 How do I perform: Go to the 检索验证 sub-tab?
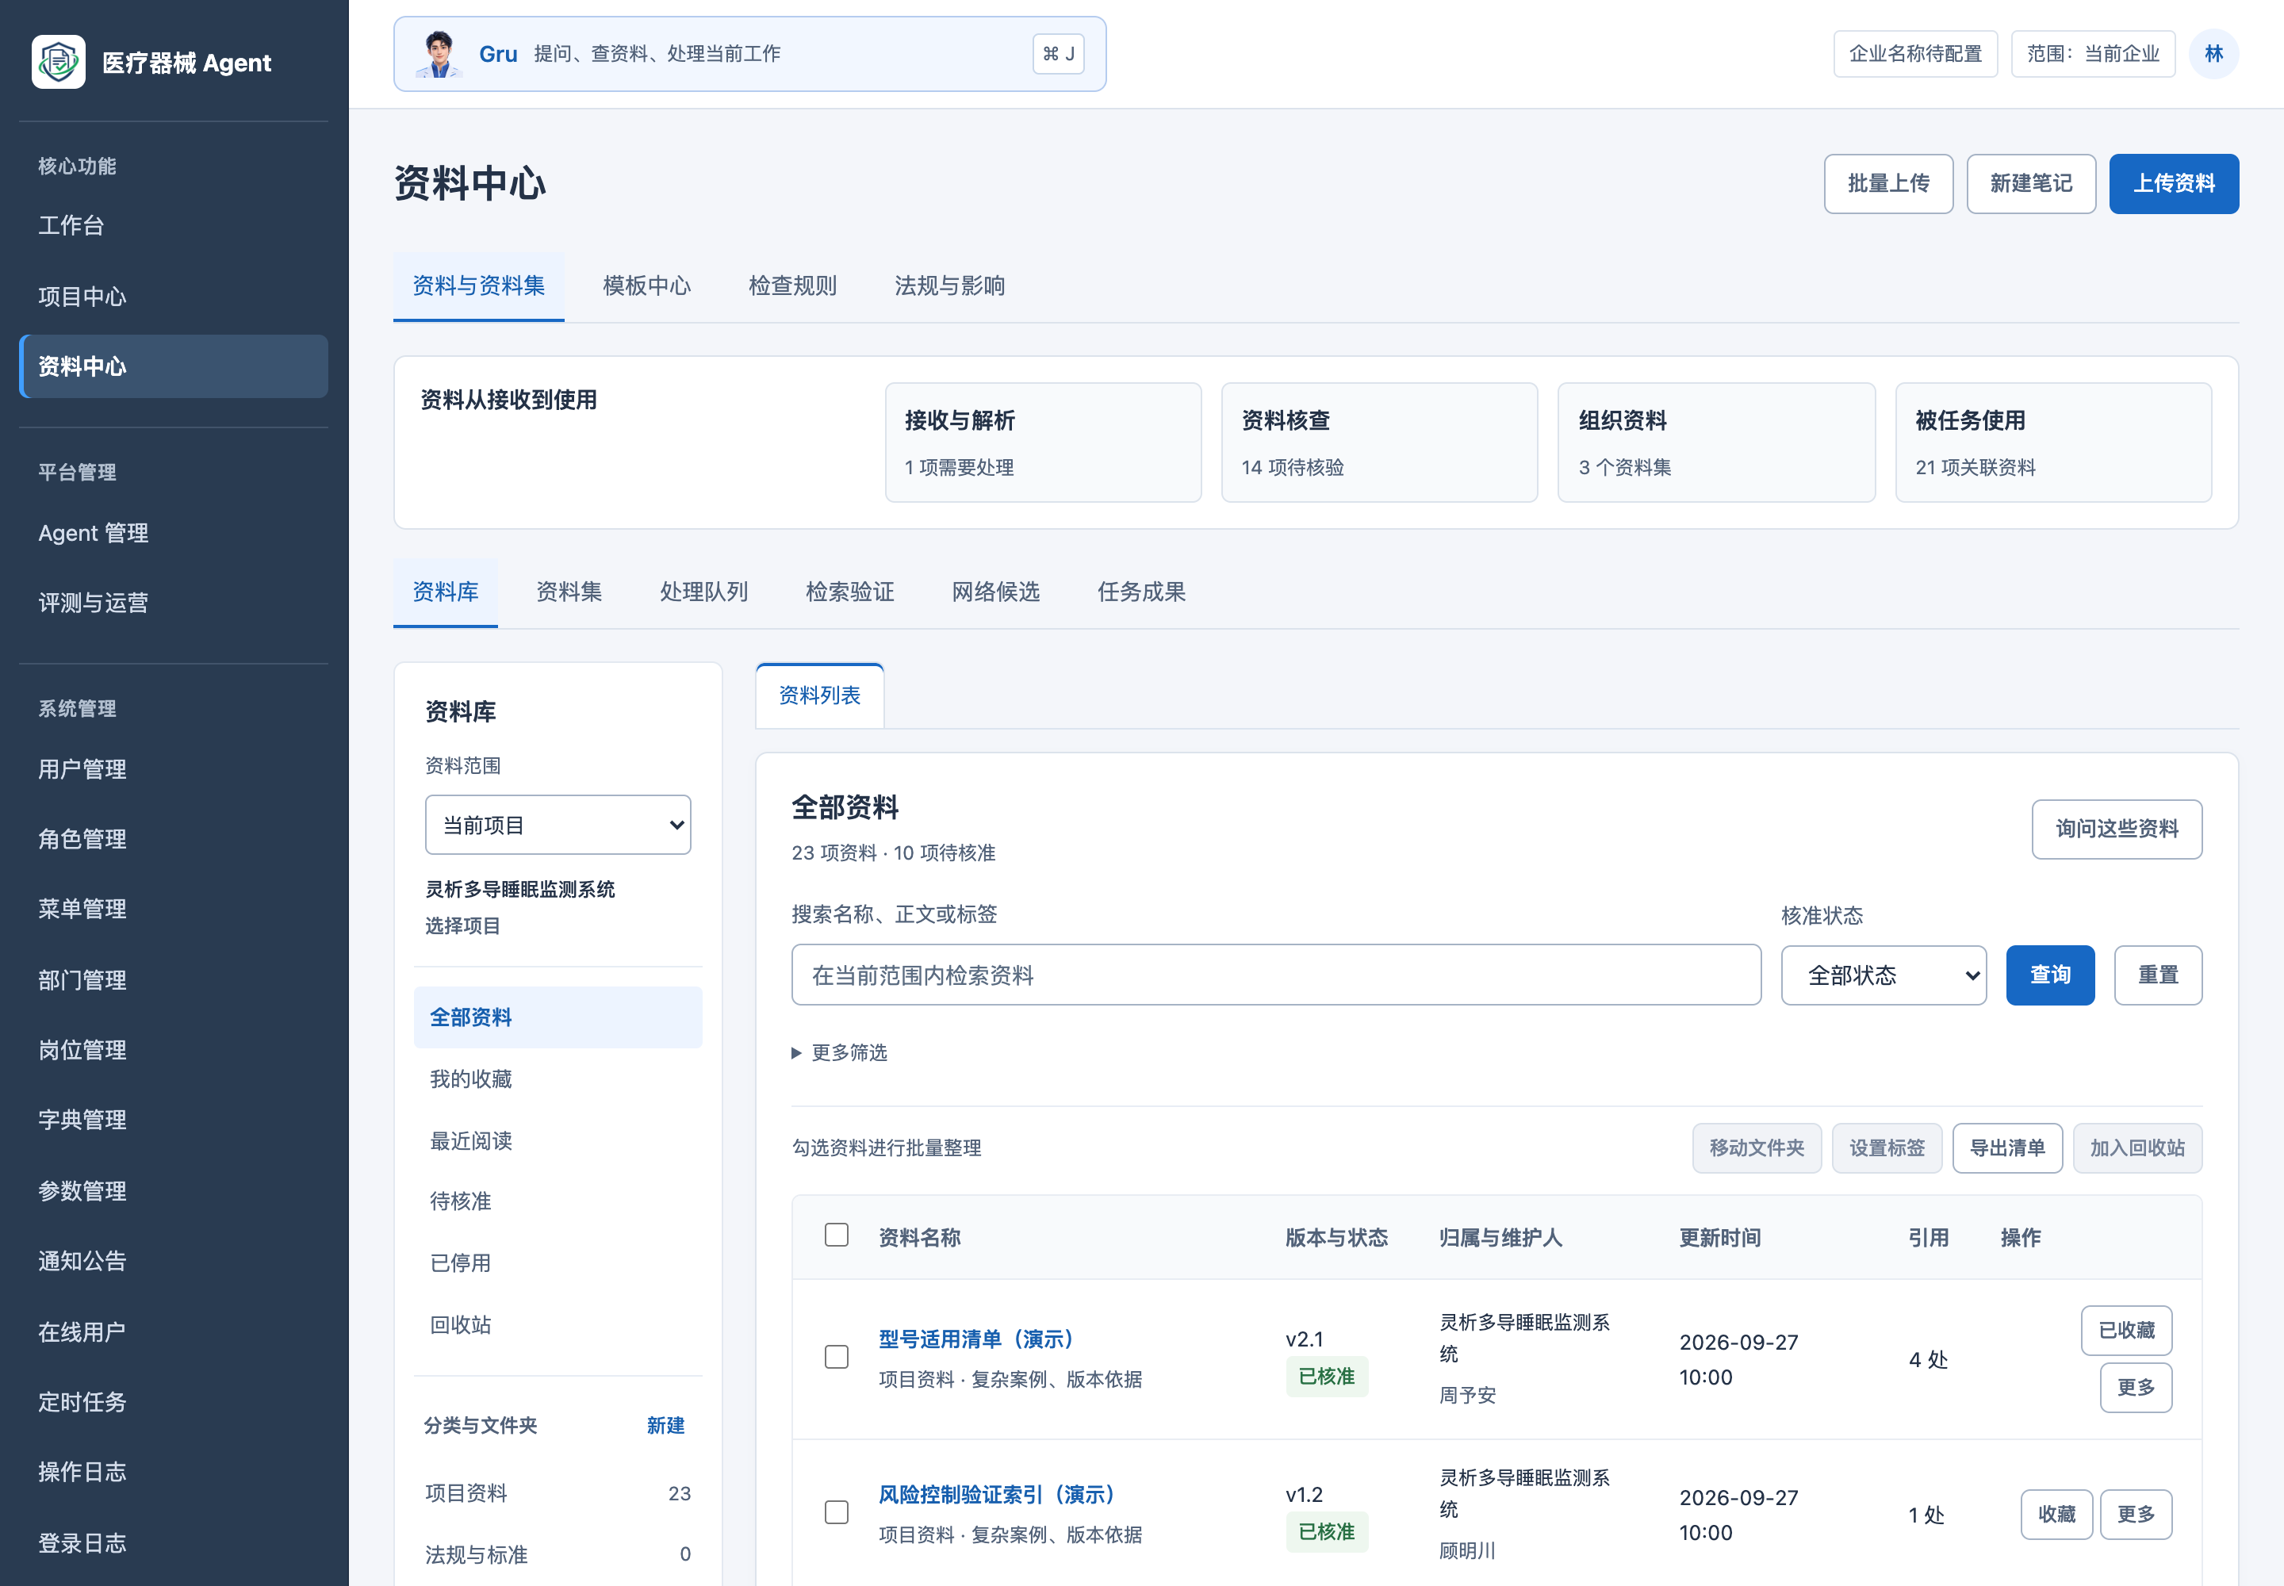(850, 592)
